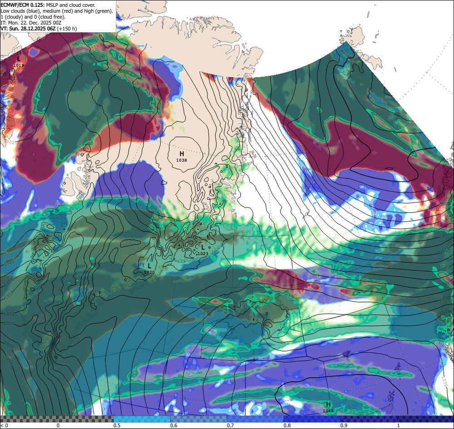
Task: Click the '< 0' scale label
Action: 4,425
